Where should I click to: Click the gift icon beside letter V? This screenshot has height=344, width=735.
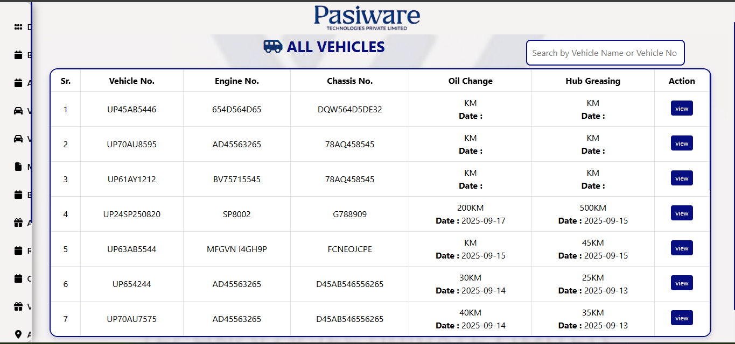pos(18,306)
